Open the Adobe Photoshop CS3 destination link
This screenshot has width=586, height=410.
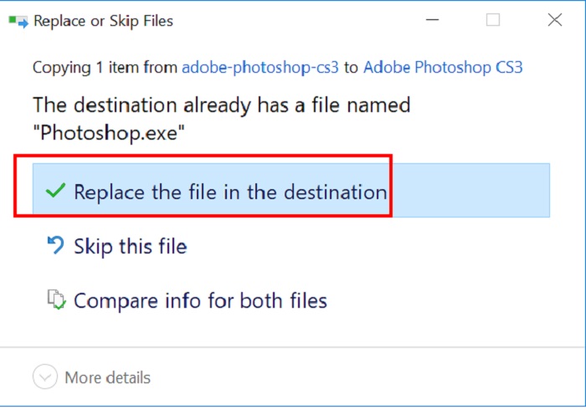coord(443,68)
